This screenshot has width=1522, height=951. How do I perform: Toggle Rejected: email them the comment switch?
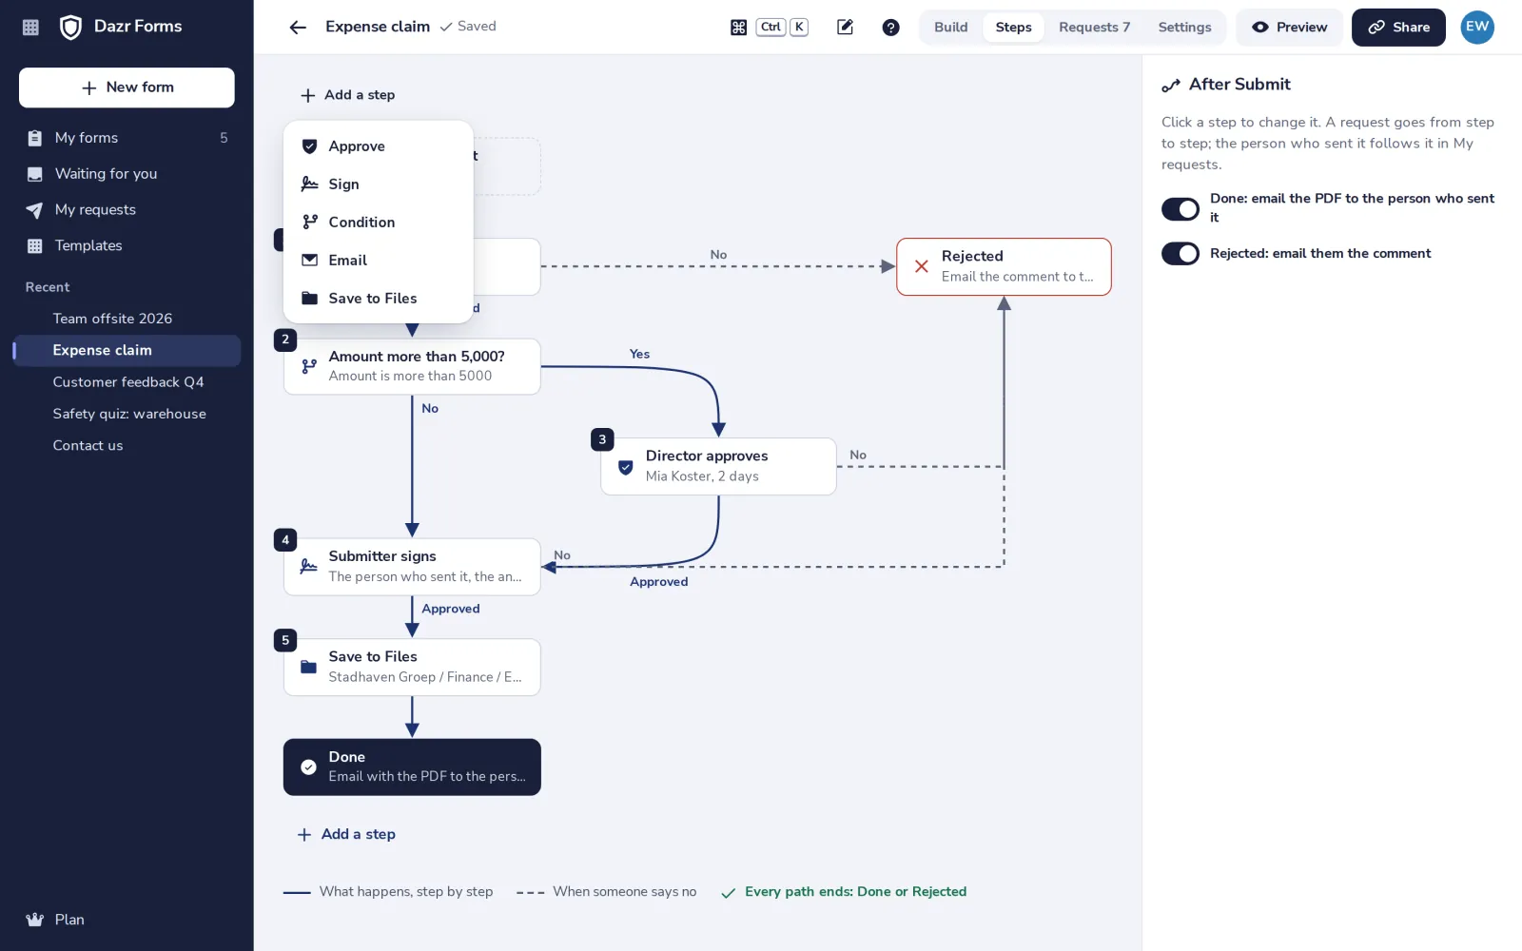pos(1181,253)
